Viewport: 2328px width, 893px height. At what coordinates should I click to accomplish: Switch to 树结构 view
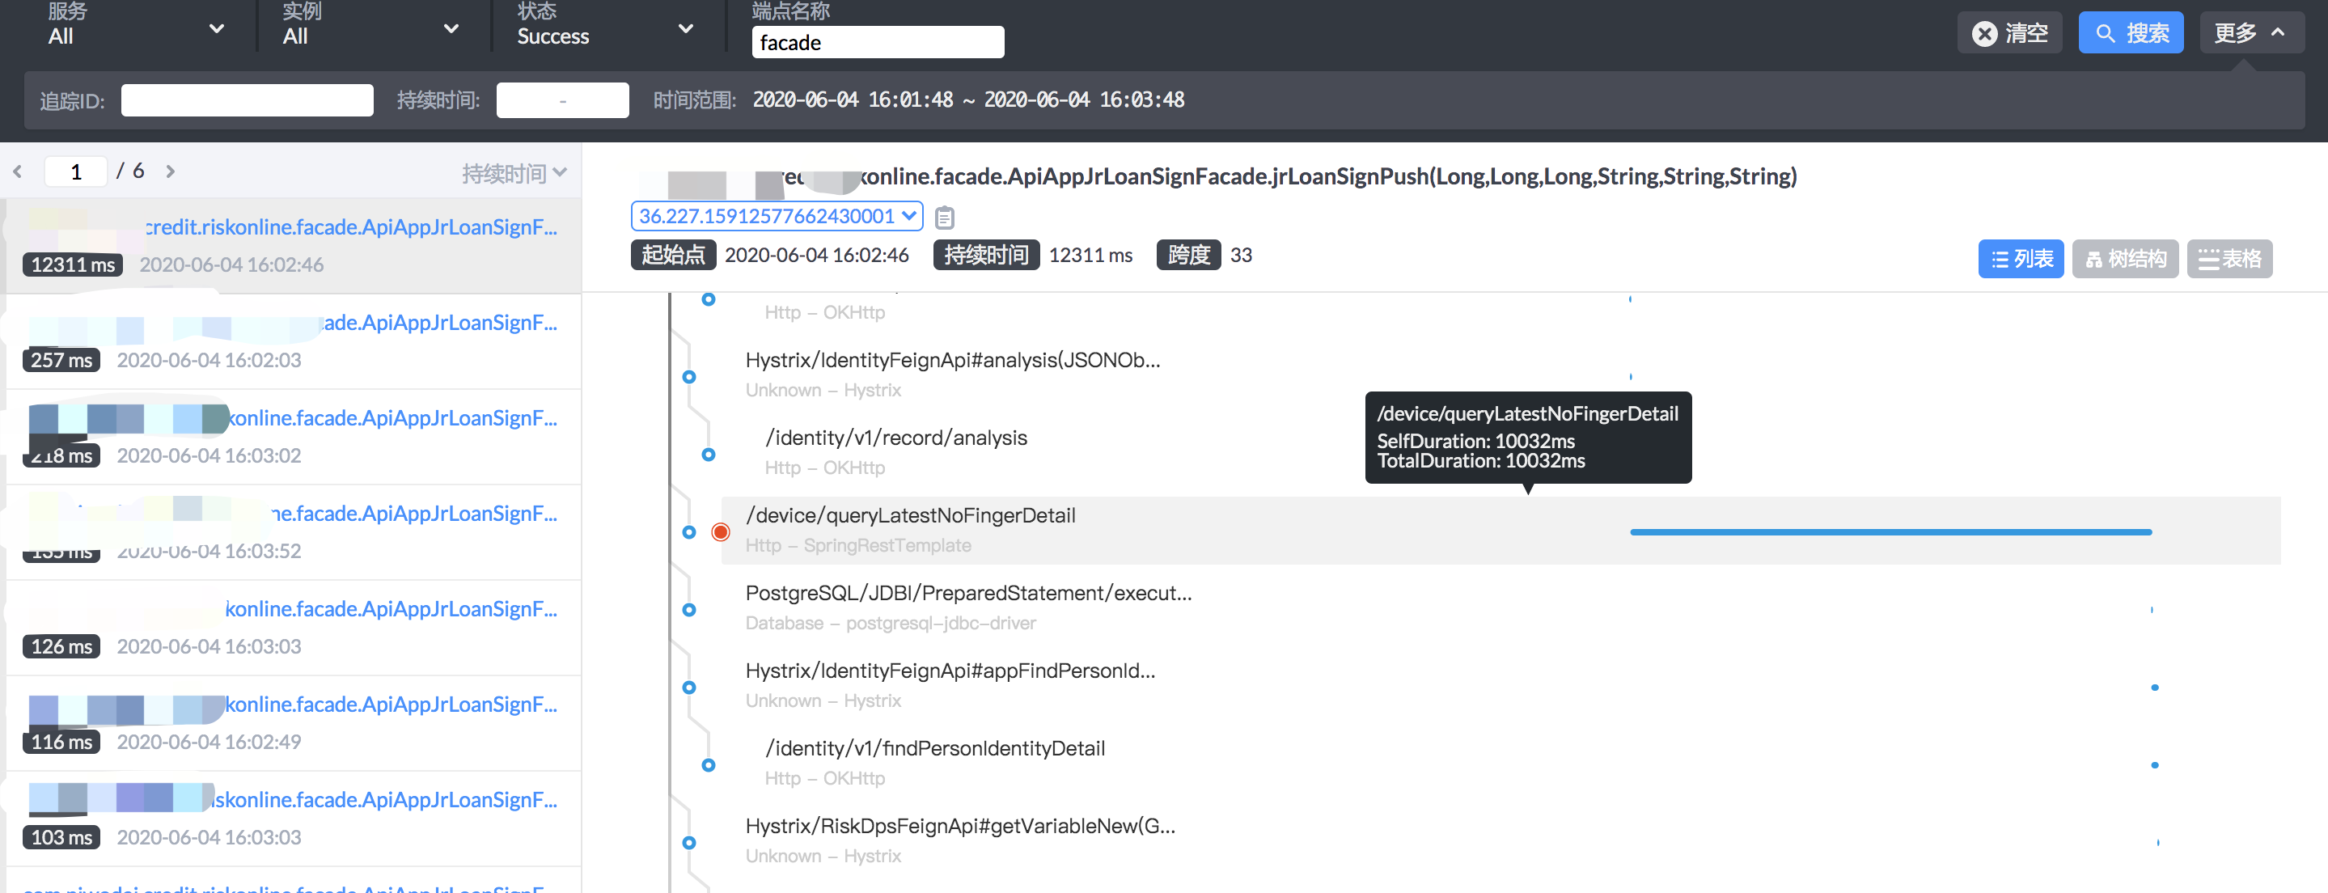pos(2125,260)
